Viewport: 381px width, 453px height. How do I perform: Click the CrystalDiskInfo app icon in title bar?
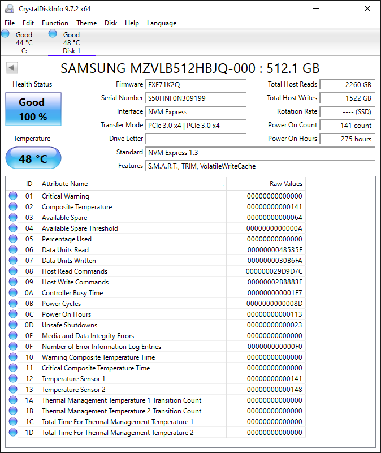[x=9, y=8]
